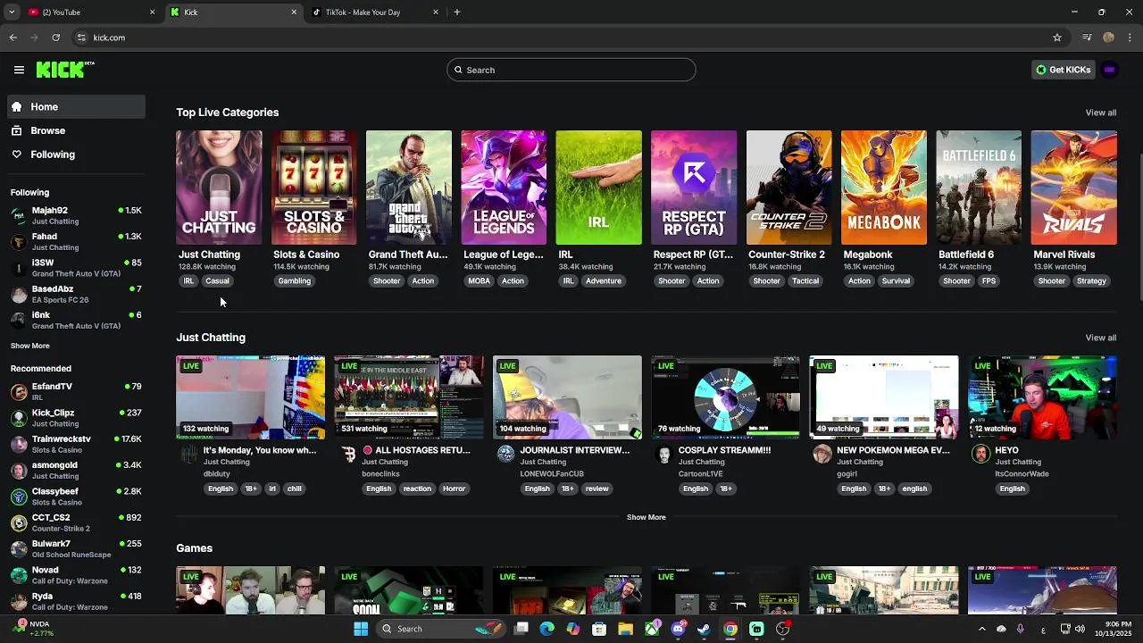
Task: Go back in browser history
Action: (13, 38)
